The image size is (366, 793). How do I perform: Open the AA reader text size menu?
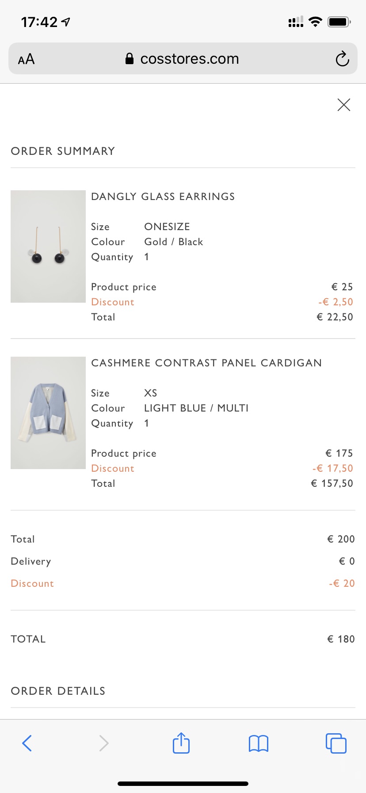pos(26,59)
